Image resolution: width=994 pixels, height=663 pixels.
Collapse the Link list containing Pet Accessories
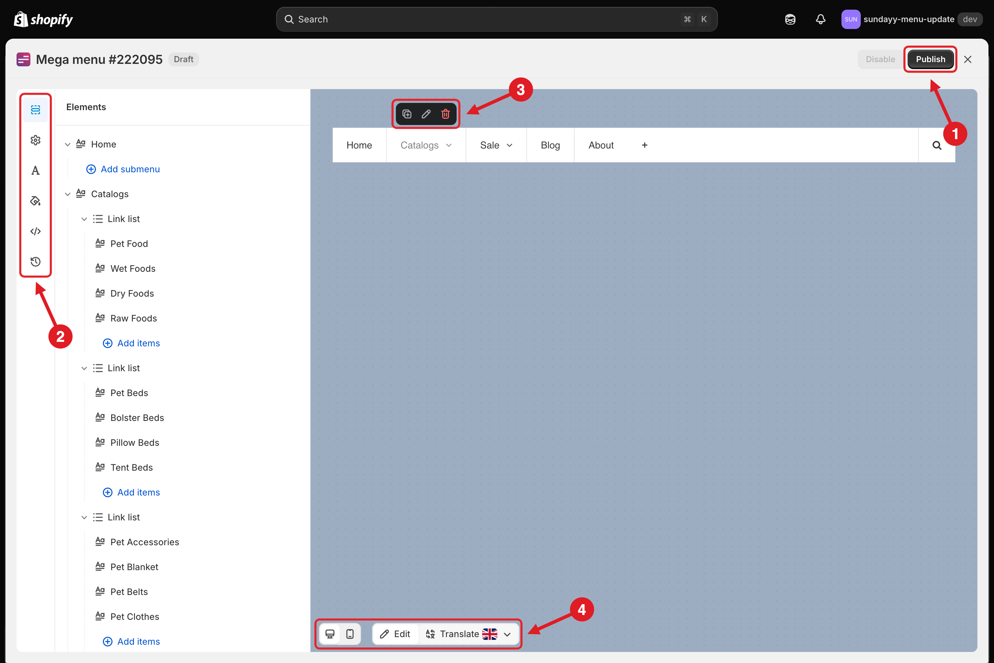coord(84,518)
